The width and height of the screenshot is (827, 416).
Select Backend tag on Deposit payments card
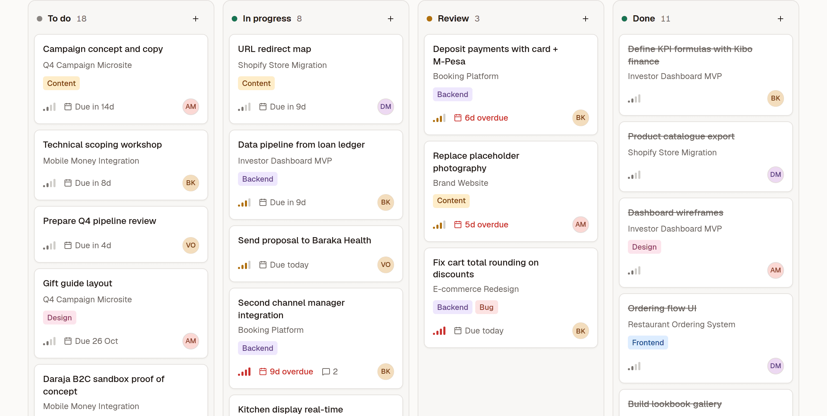[453, 94]
